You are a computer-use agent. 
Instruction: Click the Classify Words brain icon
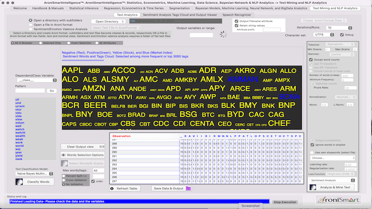pos(19,182)
